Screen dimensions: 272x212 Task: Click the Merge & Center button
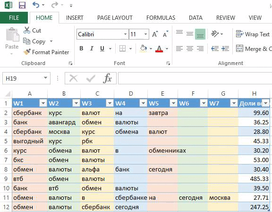pyautogui.click(x=254, y=49)
